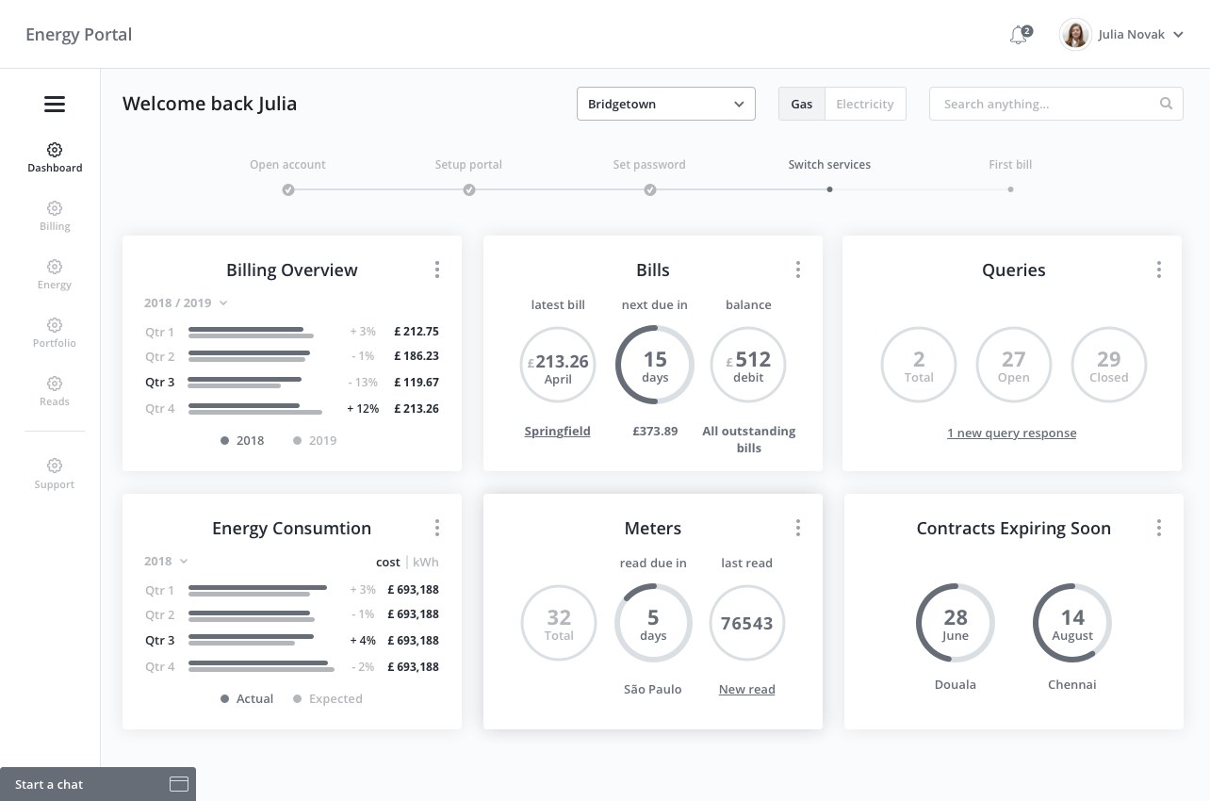Click into the Search anything field

coord(1046,104)
